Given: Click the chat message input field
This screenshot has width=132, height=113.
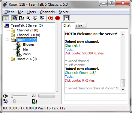Looking at the screenshot, I should pyautogui.click(x=95, y=97).
